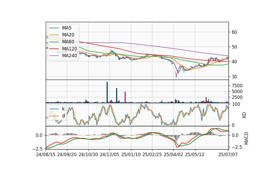Click the 24/08/15 date tick label

[x=46, y=155]
